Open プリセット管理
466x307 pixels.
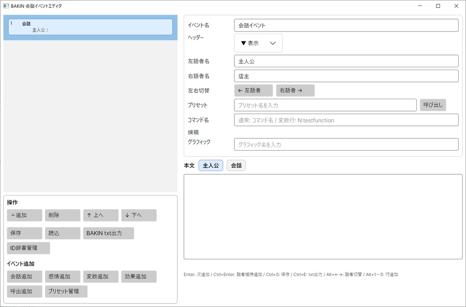click(x=66, y=291)
